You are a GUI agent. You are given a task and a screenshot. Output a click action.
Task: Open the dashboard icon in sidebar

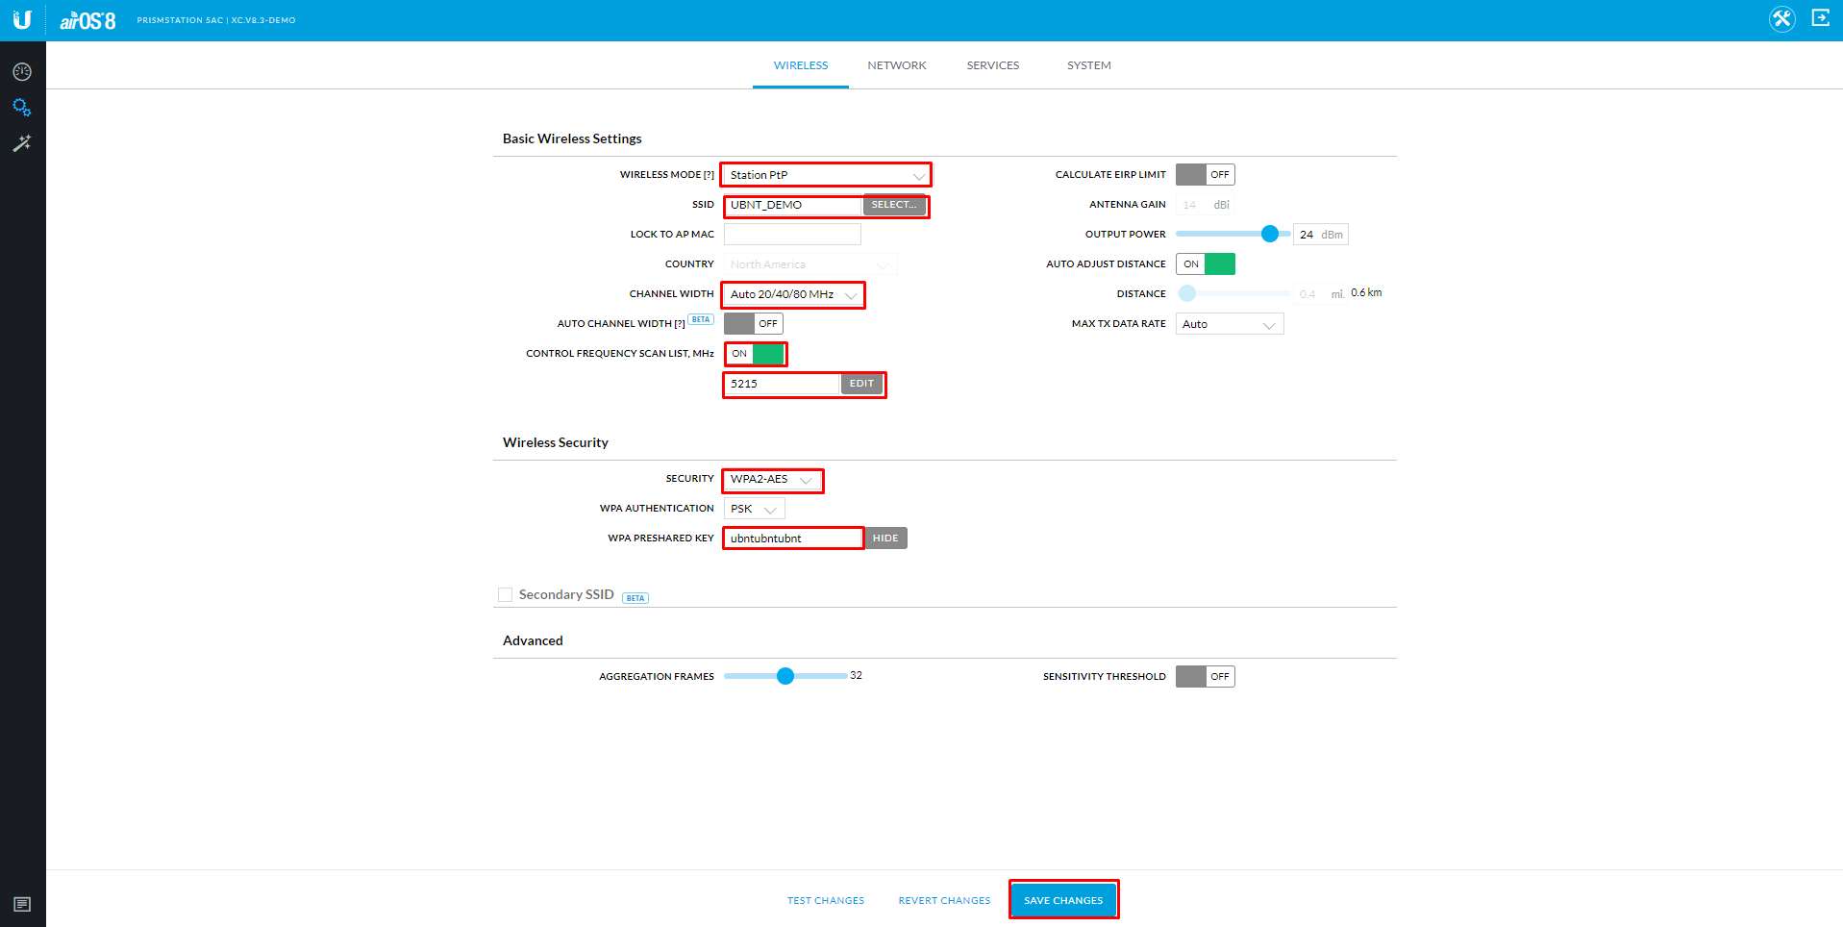pos(22,72)
